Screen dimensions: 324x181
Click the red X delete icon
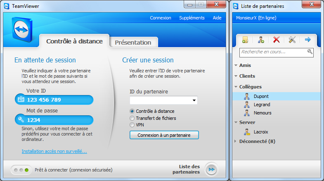pyautogui.click(x=276, y=40)
